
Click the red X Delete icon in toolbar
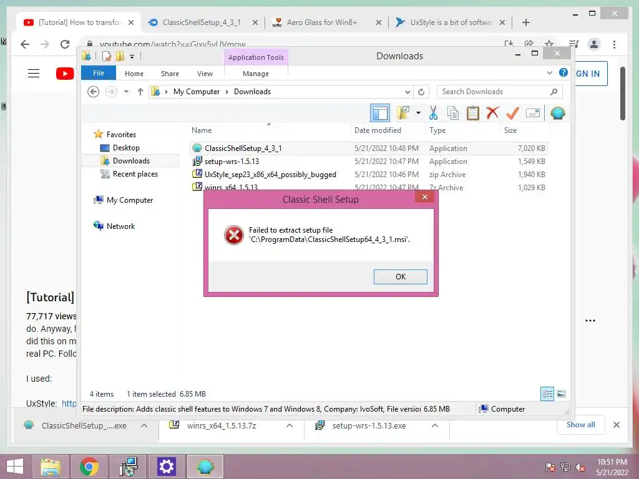tap(492, 112)
